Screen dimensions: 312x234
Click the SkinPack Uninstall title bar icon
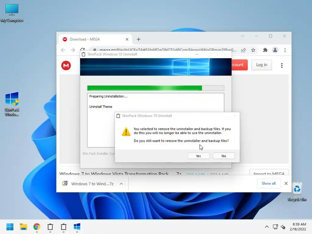pos(83,54)
